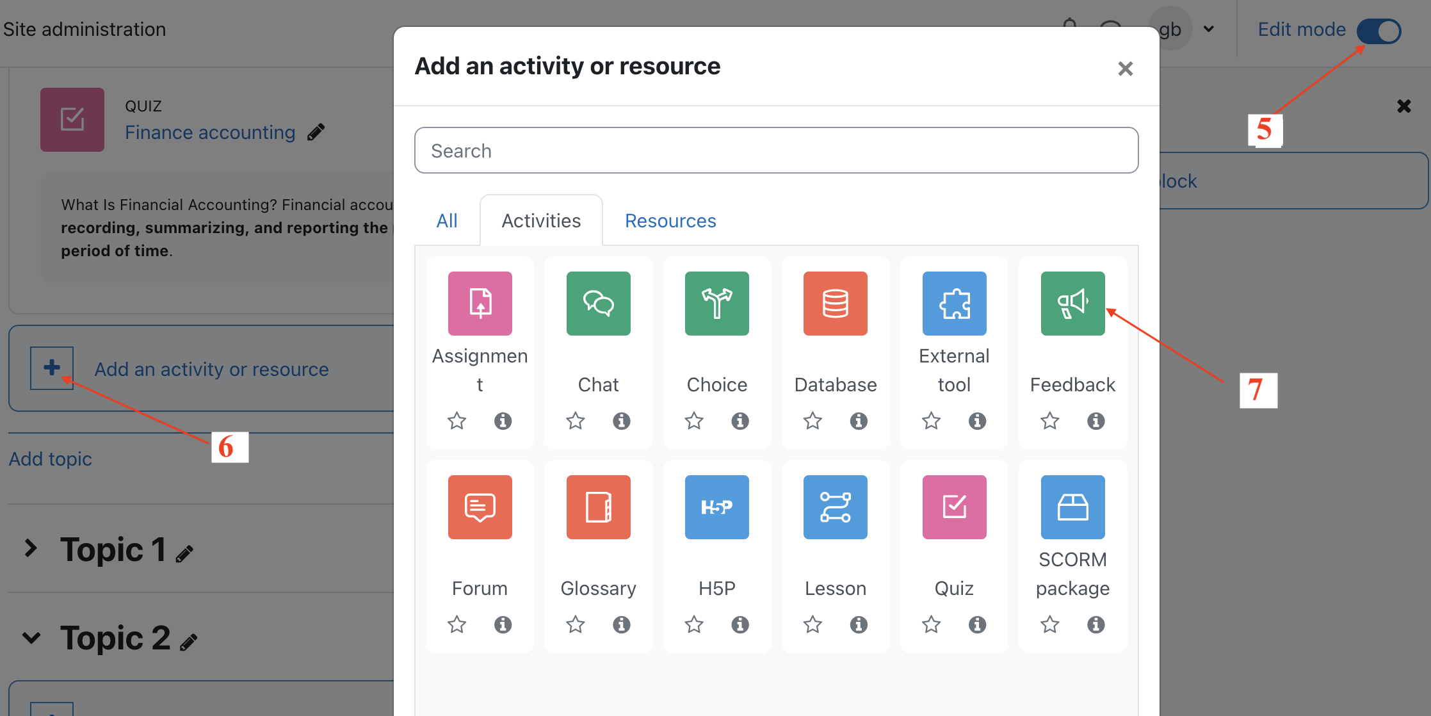Viewport: 1431px width, 716px height.
Task: Star the Forum activity as favourite
Action: (457, 624)
